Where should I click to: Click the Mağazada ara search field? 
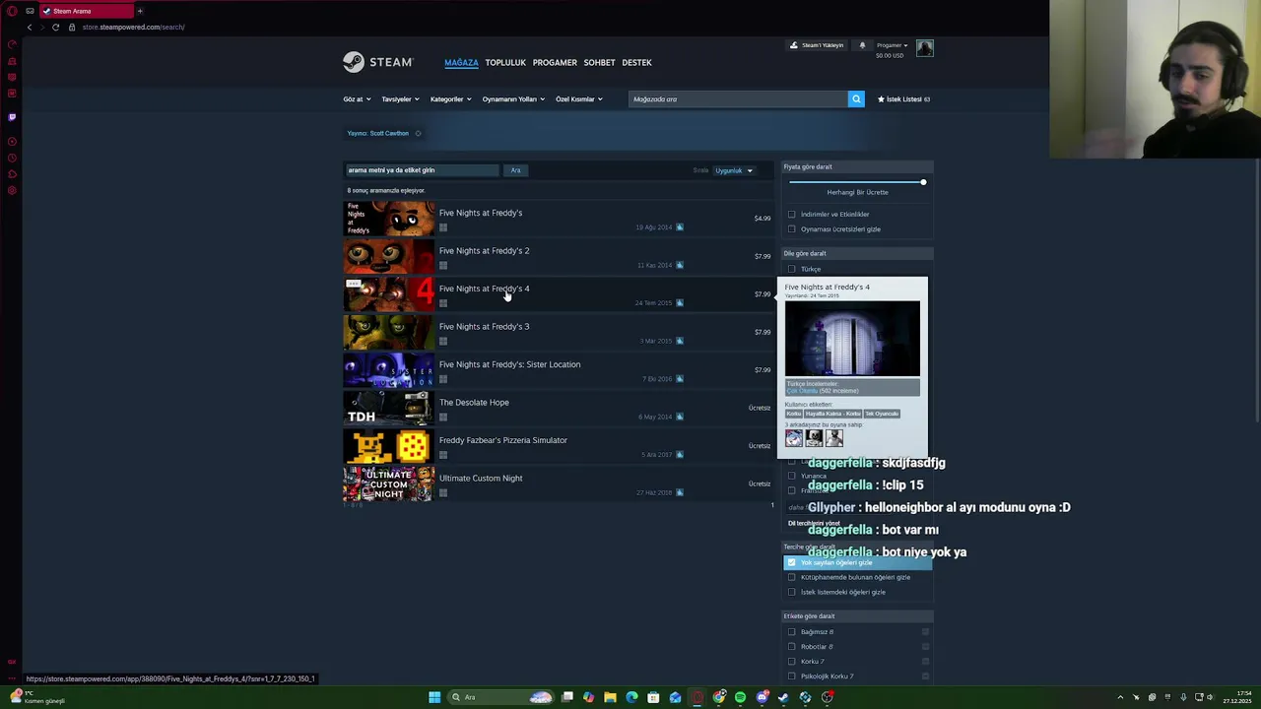point(738,98)
